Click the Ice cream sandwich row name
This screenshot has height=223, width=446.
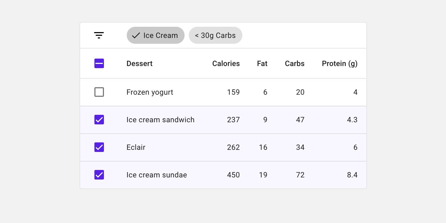click(160, 120)
